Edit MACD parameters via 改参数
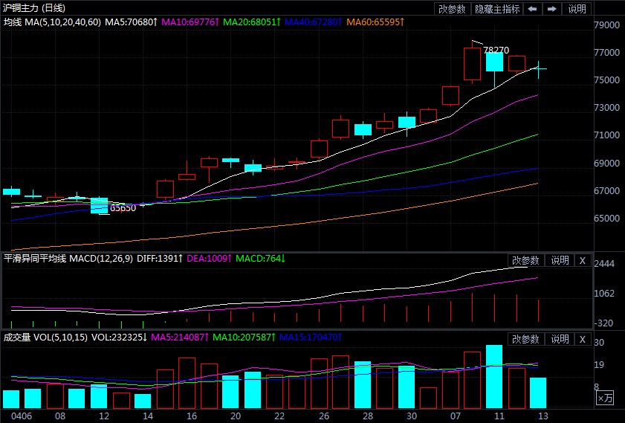 (525, 260)
